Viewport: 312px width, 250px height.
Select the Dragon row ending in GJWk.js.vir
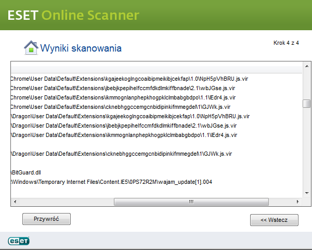coord(157,154)
